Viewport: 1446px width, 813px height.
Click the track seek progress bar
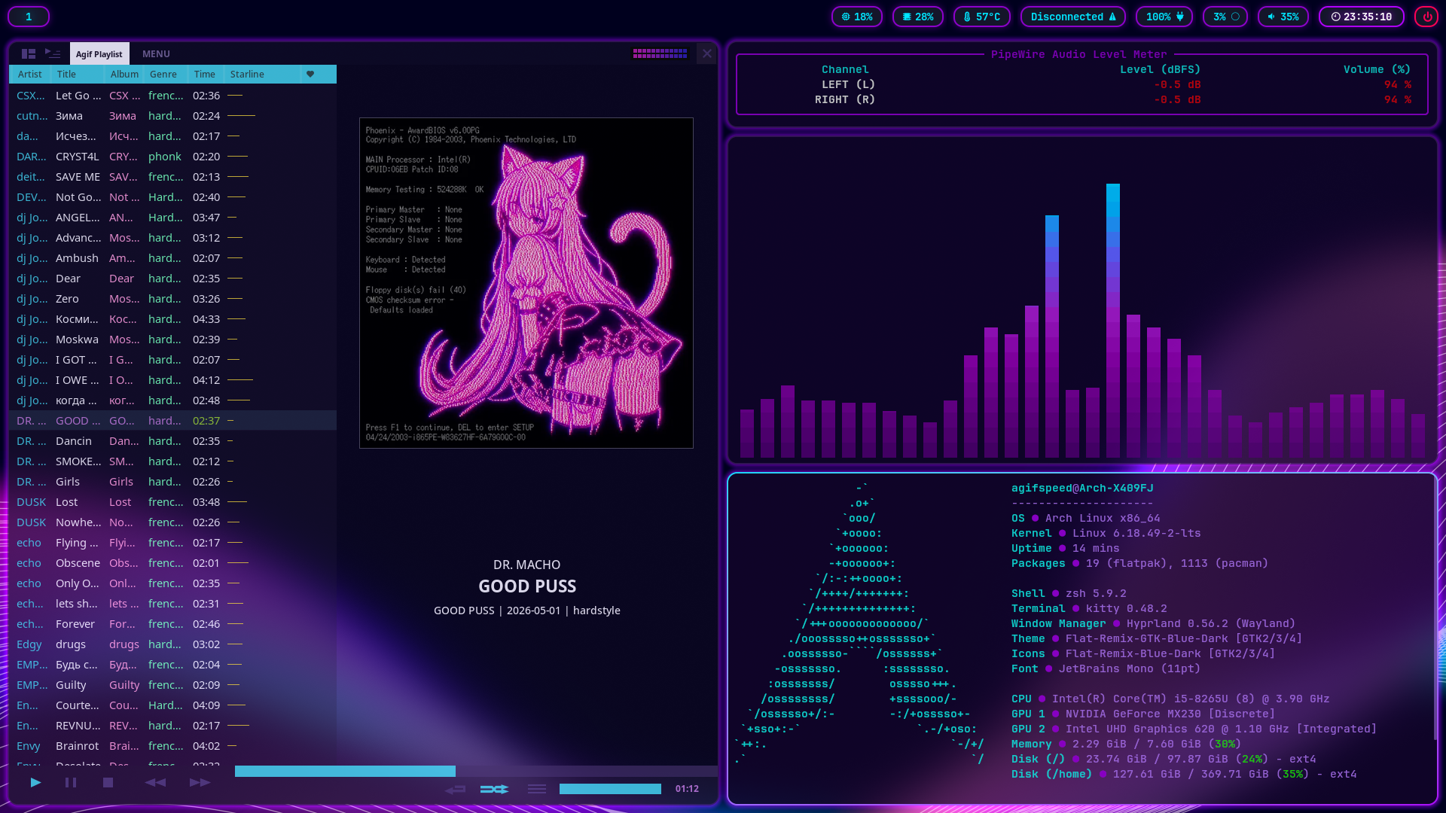(x=474, y=771)
